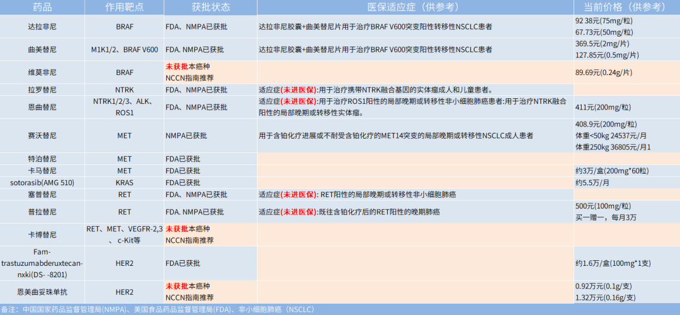The height and width of the screenshot is (315, 680).
Task: Click the price 408.9元(200mg/粒)
Action: [606, 123]
